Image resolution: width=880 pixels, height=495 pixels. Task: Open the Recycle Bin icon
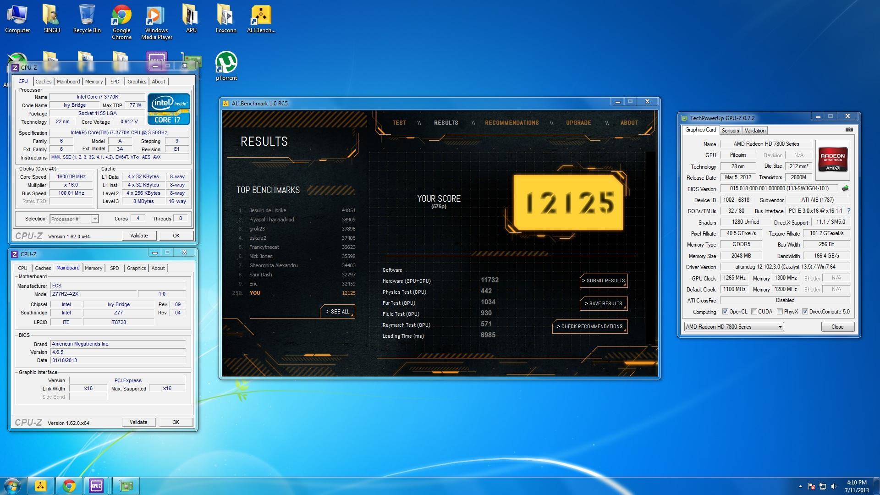[87, 19]
